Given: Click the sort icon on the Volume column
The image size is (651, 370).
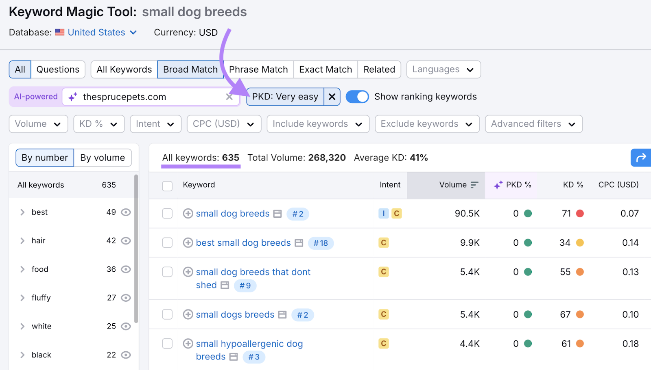Looking at the screenshot, I should [x=474, y=185].
